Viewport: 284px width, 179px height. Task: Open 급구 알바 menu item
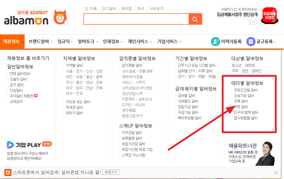tap(17, 85)
